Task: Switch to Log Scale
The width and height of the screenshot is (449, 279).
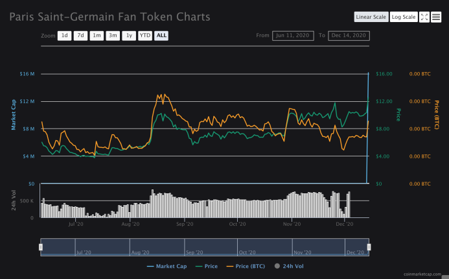Action: pos(404,17)
